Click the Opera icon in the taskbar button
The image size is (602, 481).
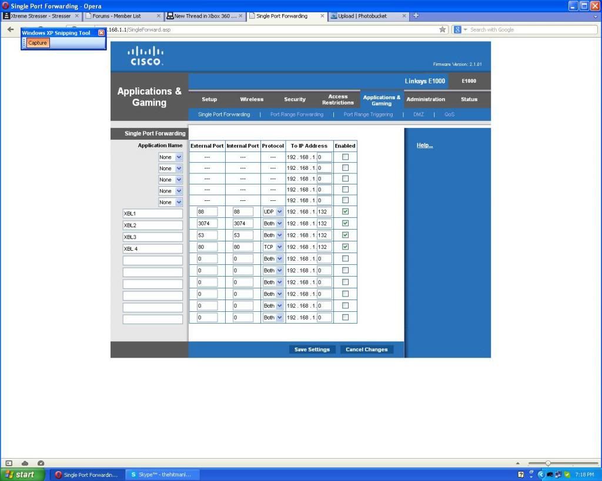(58, 475)
